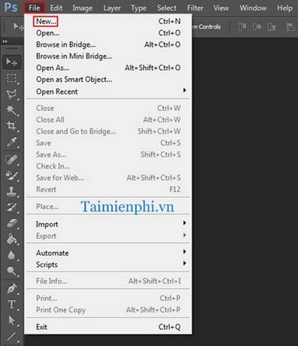Choose Open... from the File menu
This screenshot has height=346, width=298.
[108, 33]
